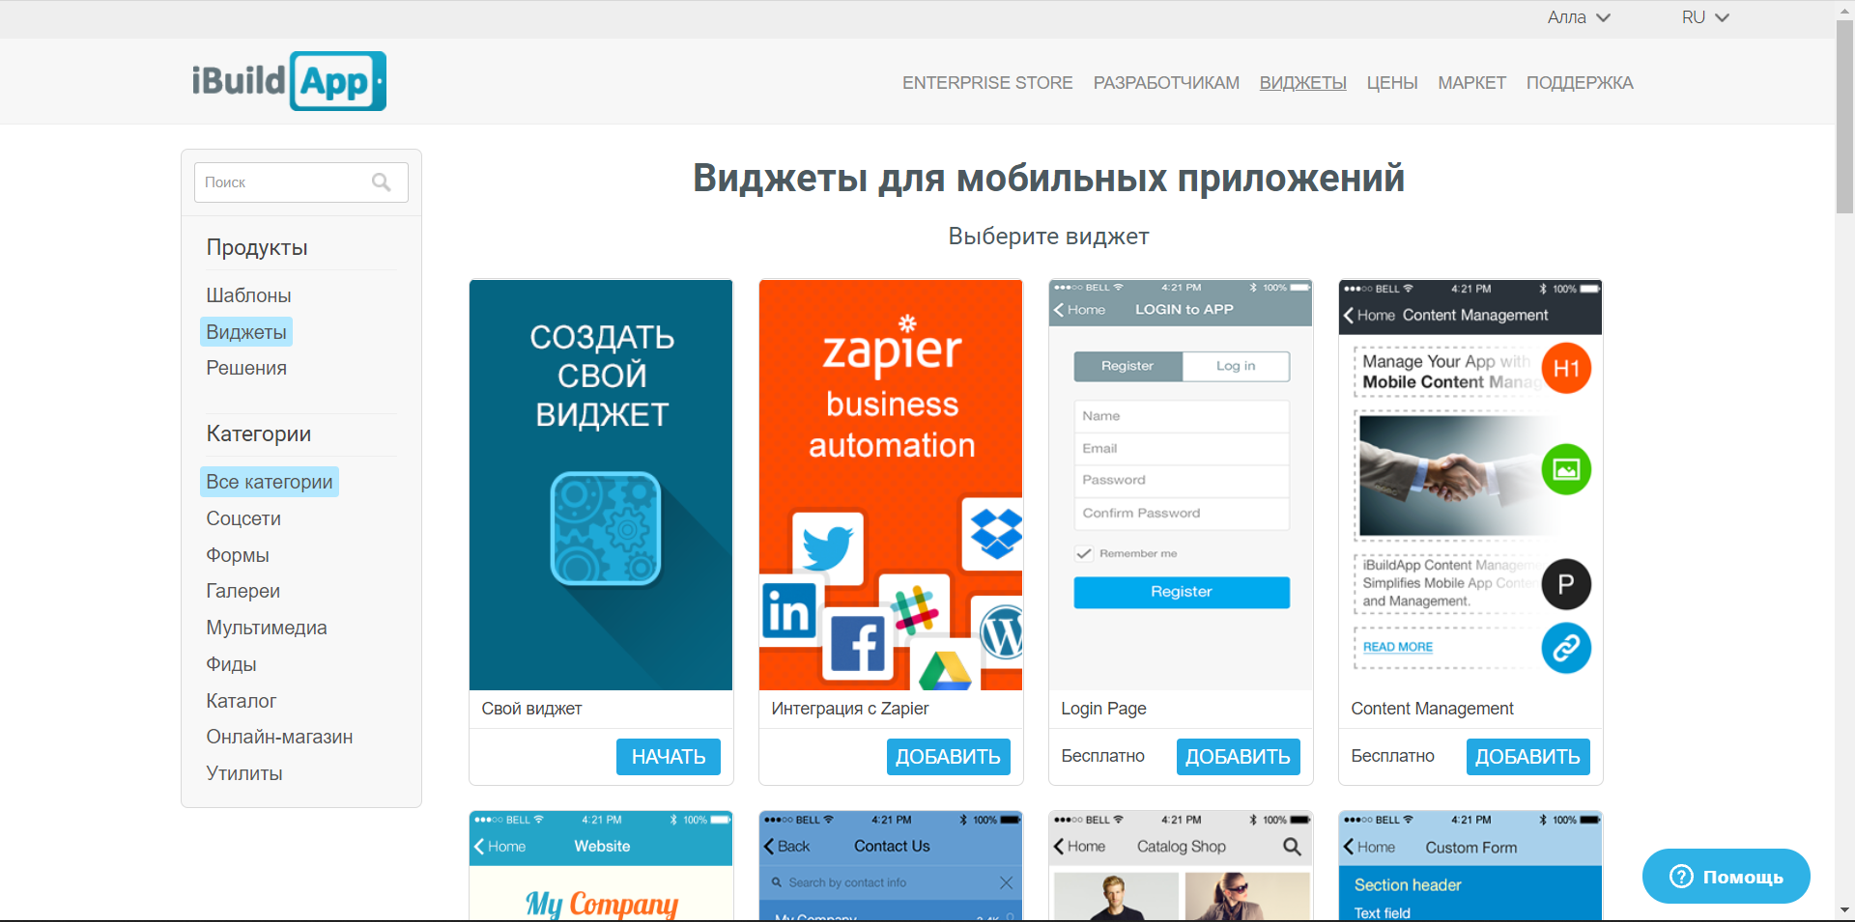
Task: Open ЦЕНЫ menu item
Action: coord(1392,83)
